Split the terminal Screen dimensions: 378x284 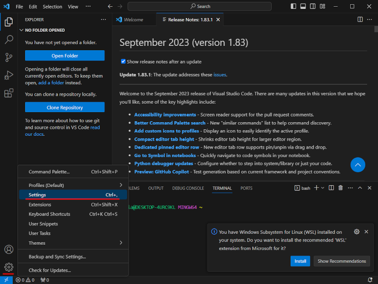click(x=331, y=188)
